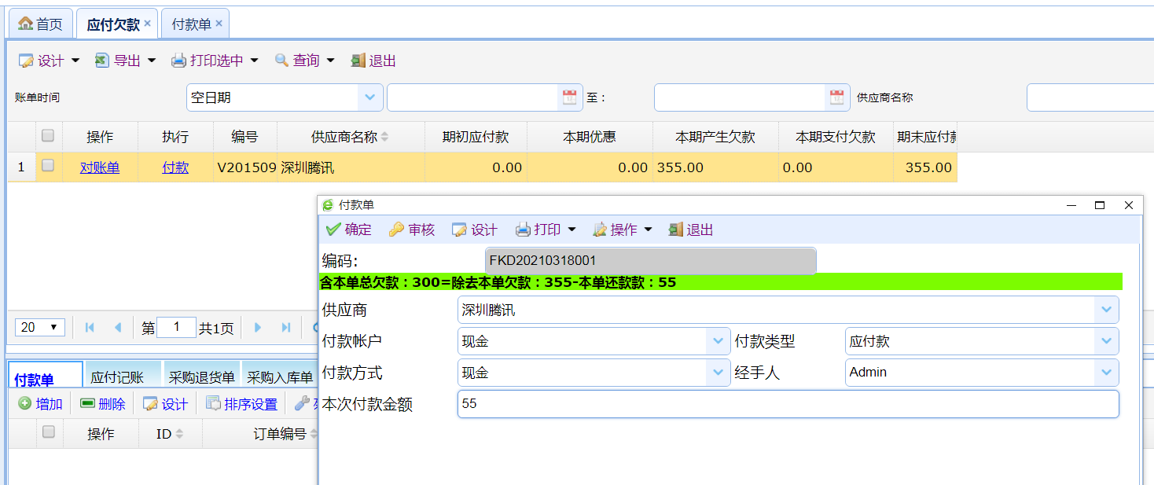Toggle the select-all checkbox in header
Screen dimensions: 1154x485
(x=48, y=136)
